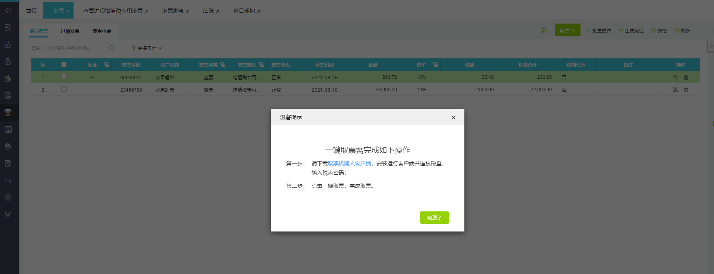This screenshot has height=274, width=714.
Task: Open the 发票种类 column filter
Action: click(223, 65)
